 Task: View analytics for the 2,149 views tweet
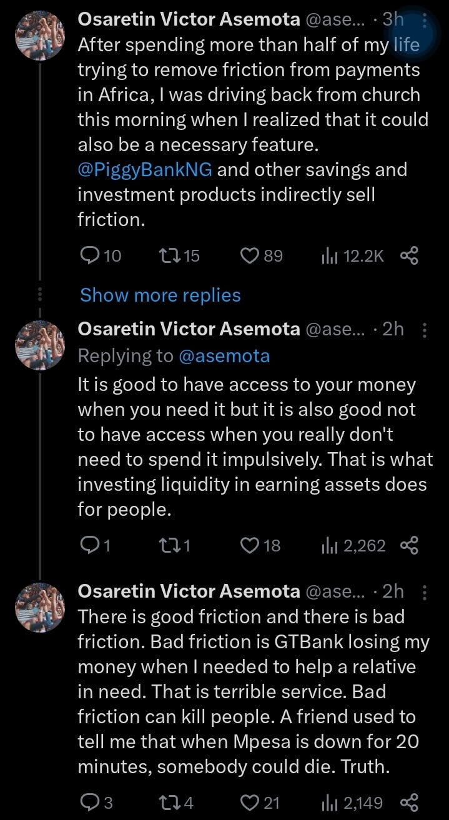coord(352,802)
